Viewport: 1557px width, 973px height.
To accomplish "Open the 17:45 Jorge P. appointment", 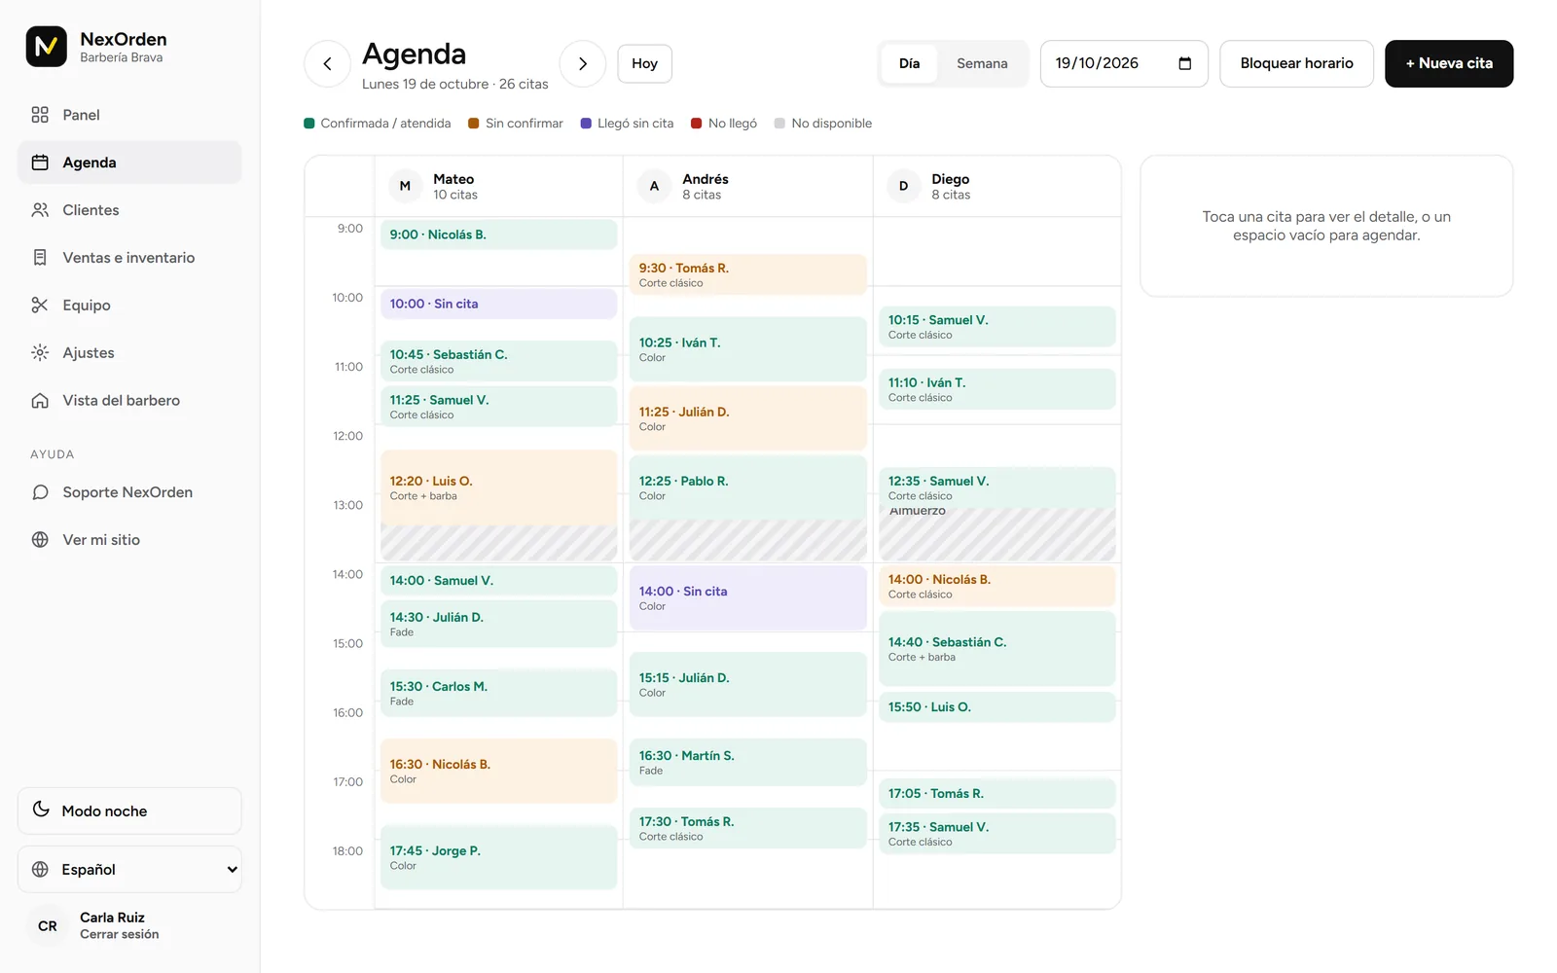I will pyautogui.click(x=498, y=857).
